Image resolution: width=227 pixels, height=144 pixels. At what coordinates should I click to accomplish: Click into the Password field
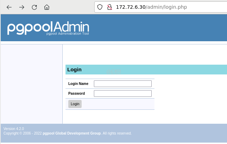click(123, 93)
